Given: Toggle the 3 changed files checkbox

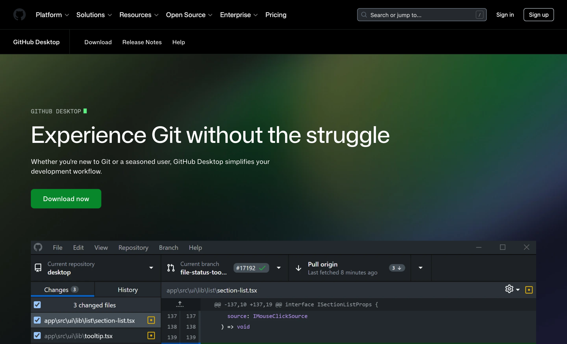Looking at the screenshot, I should (x=37, y=305).
